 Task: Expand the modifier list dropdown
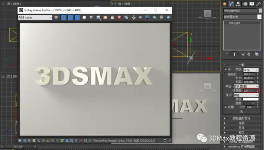(242, 17)
